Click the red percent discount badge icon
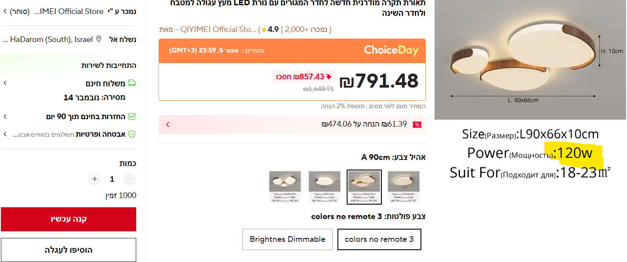 point(417,124)
